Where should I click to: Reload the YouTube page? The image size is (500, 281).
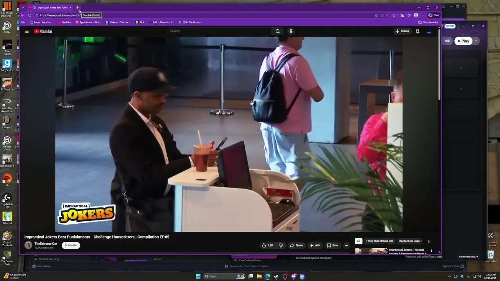(30, 15)
